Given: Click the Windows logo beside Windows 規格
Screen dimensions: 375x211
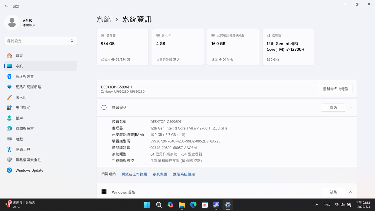Looking at the screenshot, I should click(104, 192).
